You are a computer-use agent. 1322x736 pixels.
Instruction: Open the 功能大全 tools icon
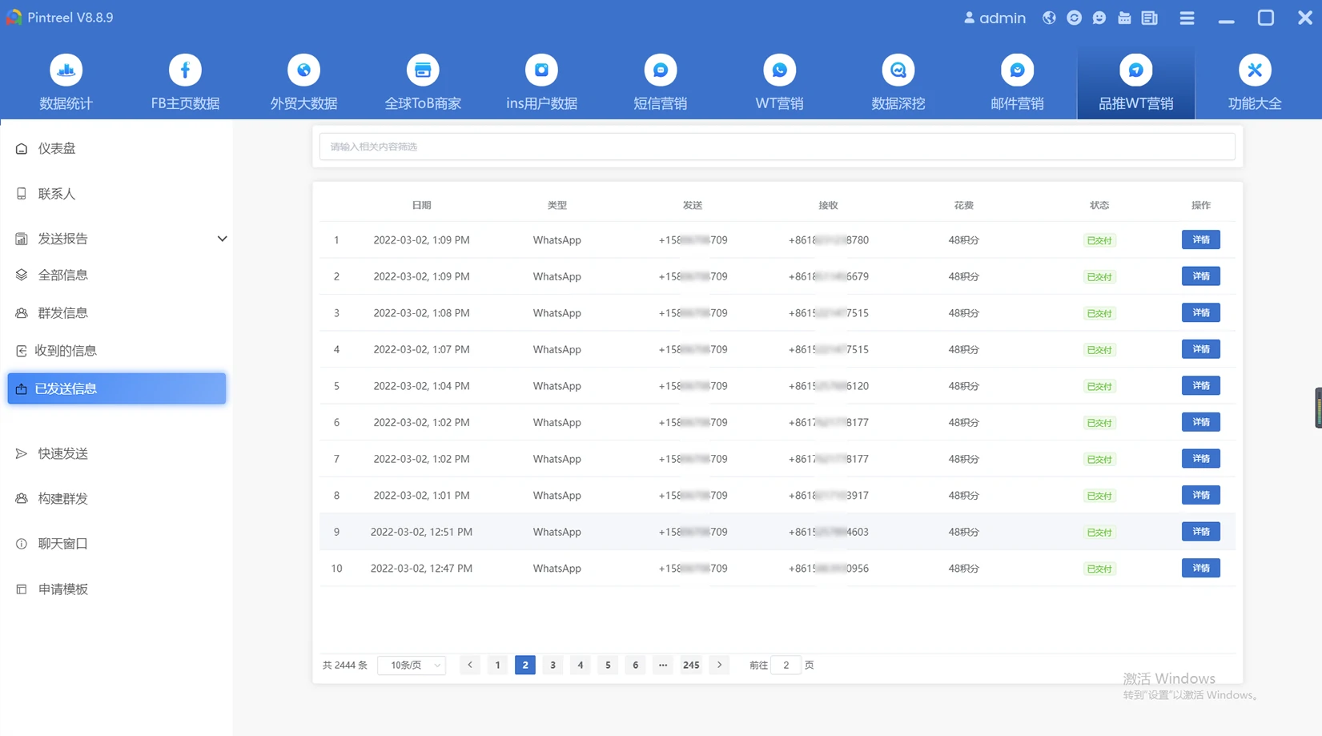(1254, 70)
